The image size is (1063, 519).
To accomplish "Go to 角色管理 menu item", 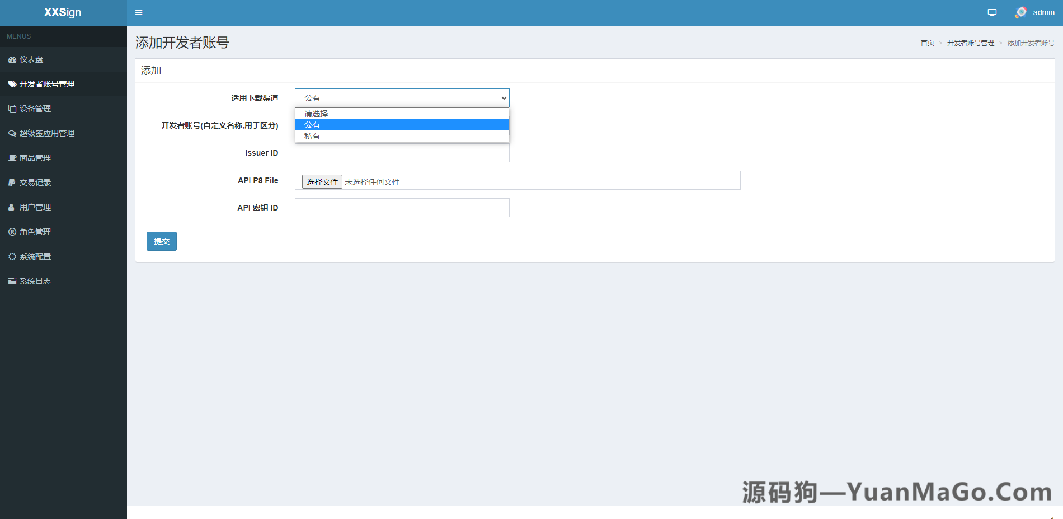I will click(x=35, y=232).
